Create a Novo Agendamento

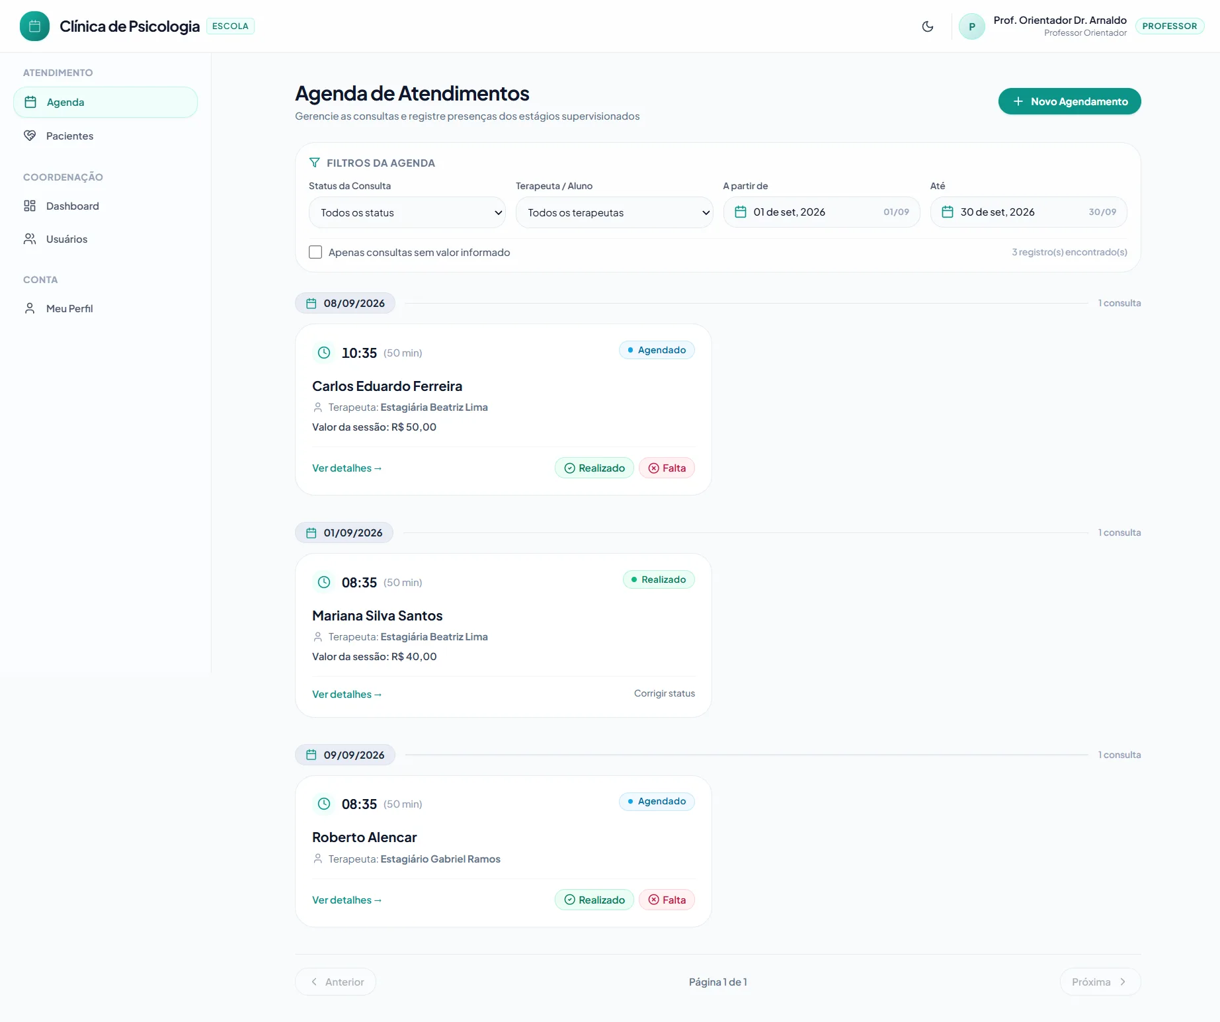pos(1070,101)
